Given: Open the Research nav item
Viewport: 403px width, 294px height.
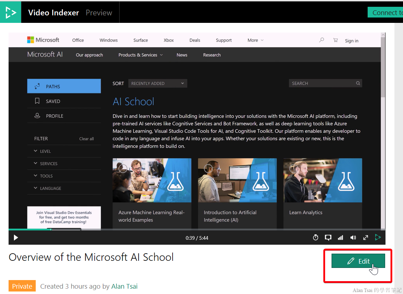Looking at the screenshot, I should click(212, 55).
